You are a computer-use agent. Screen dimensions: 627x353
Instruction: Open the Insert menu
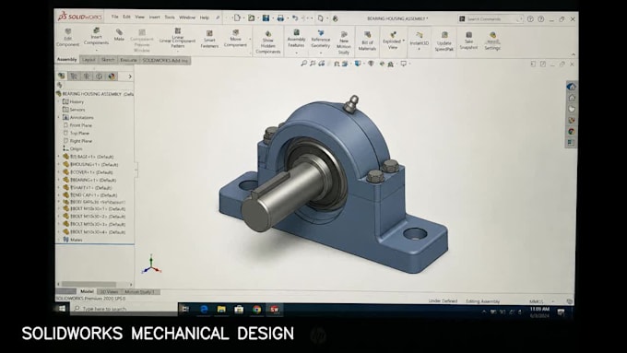[x=154, y=18]
